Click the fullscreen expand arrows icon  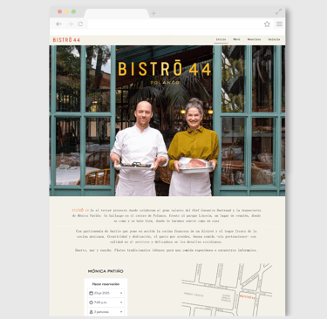click(x=278, y=11)
